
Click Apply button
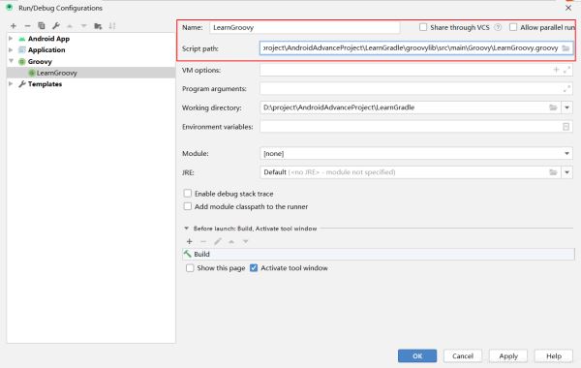click(x=508, y=355)
